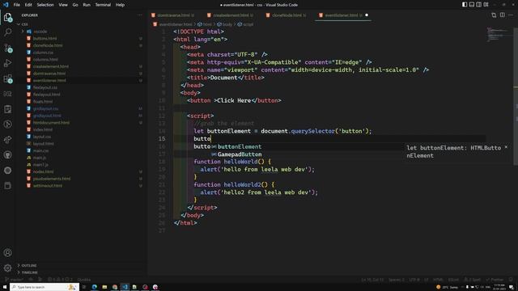Open the customize layout icon

486,5
